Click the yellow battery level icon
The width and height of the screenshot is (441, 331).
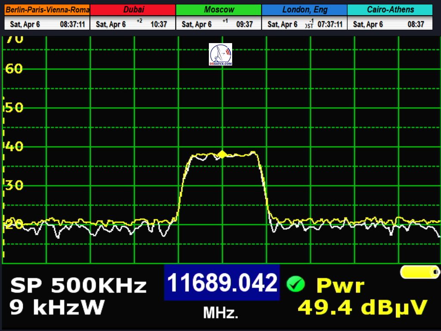[420, 272]
